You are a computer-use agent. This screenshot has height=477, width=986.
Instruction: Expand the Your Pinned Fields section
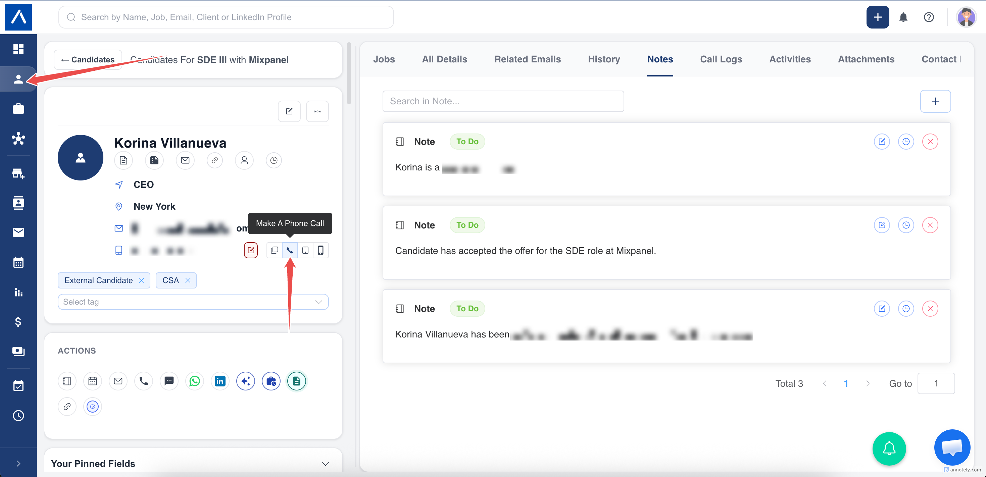point(193,464)
